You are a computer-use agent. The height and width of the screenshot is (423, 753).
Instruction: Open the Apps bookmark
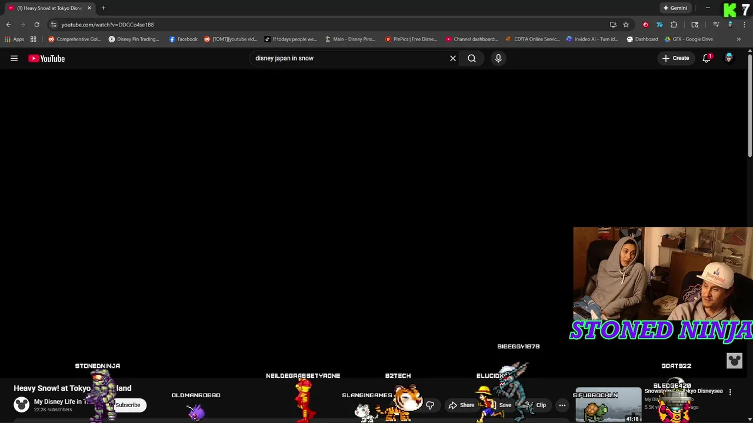click(x=15, y=39)
